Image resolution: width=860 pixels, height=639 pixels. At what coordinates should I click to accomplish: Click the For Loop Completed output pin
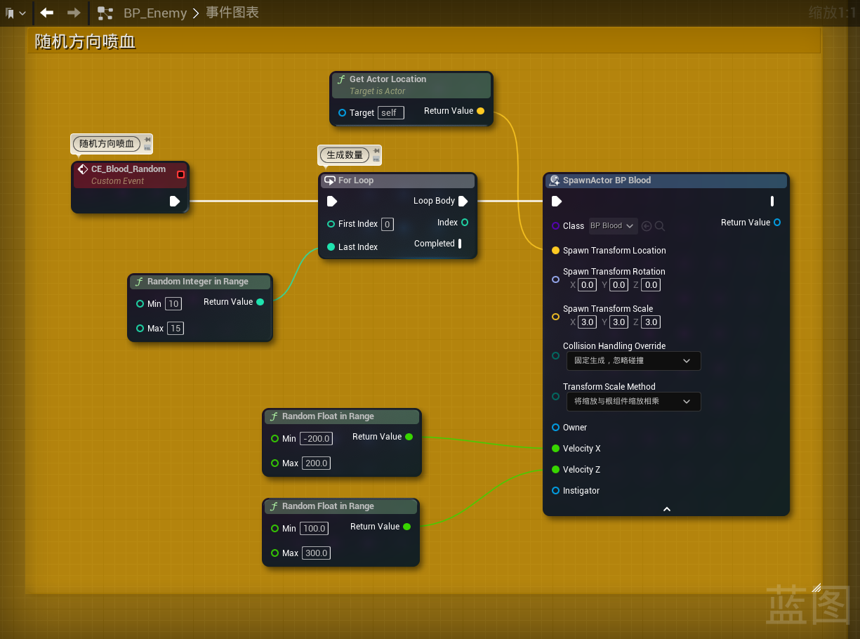point(460,244)
